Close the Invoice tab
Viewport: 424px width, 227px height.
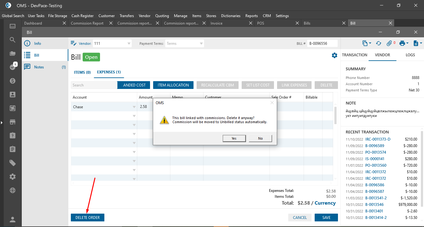pos(251,23)
